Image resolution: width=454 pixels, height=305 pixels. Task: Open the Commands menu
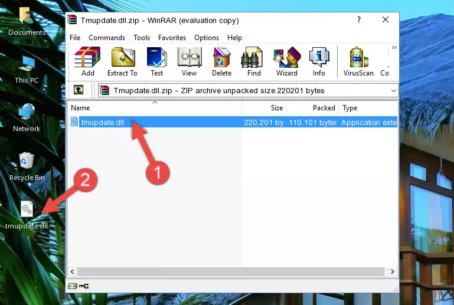(x=107, y=38)
